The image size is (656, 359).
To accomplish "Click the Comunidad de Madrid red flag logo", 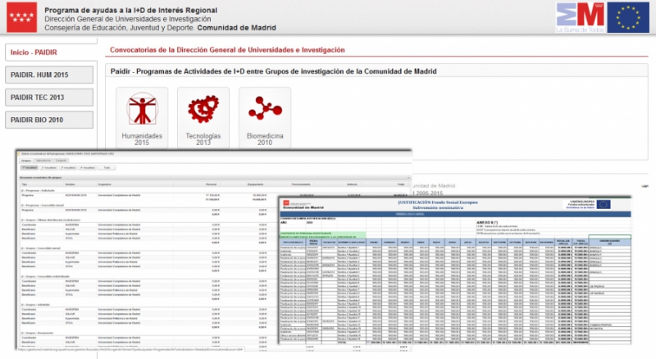I will coord(22,17).
